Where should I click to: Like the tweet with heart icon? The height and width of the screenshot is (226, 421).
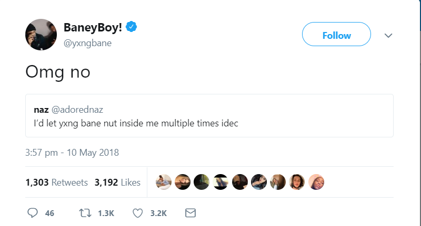point(138,213)
